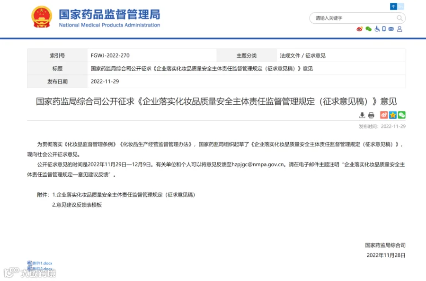Screen dimensions: 426x281
Task: Open the header Weibo icon
Action: click(359, 29)
